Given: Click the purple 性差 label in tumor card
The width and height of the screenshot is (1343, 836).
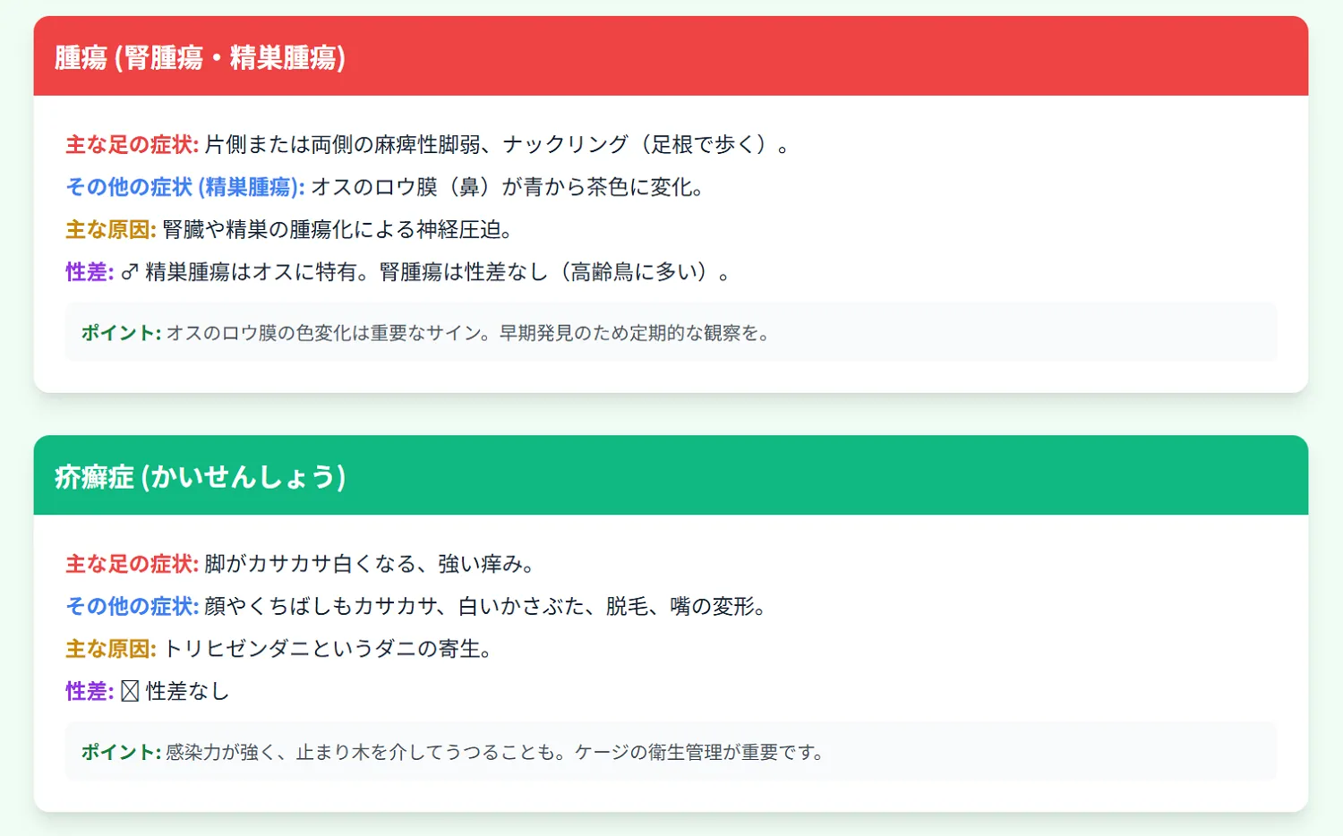Looking at the screenshot, I should point(90,272).
